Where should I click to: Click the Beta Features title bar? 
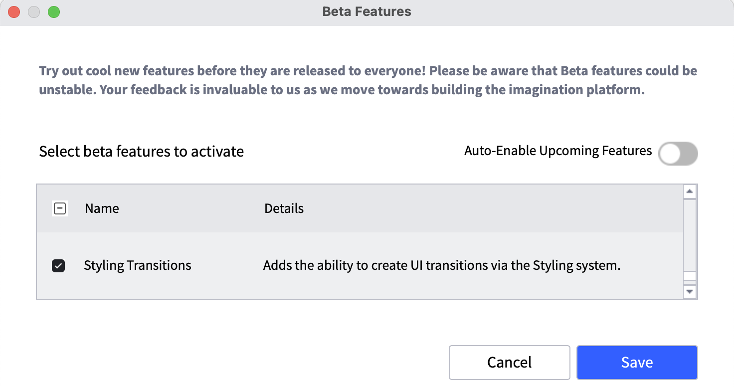tap(367, 12)
